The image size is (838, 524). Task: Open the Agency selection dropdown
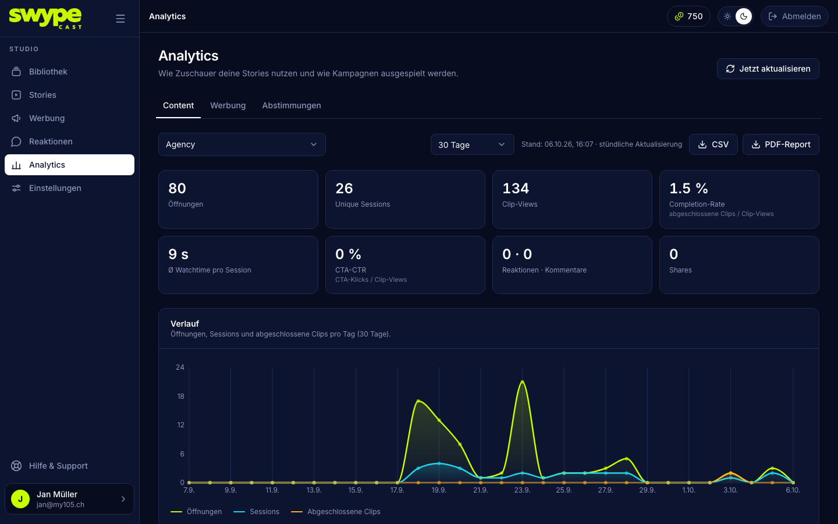click(242, 144)
